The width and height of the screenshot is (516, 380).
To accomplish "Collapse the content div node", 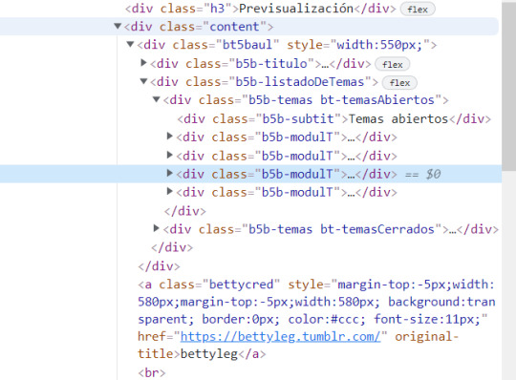I will tap(118, 26).
